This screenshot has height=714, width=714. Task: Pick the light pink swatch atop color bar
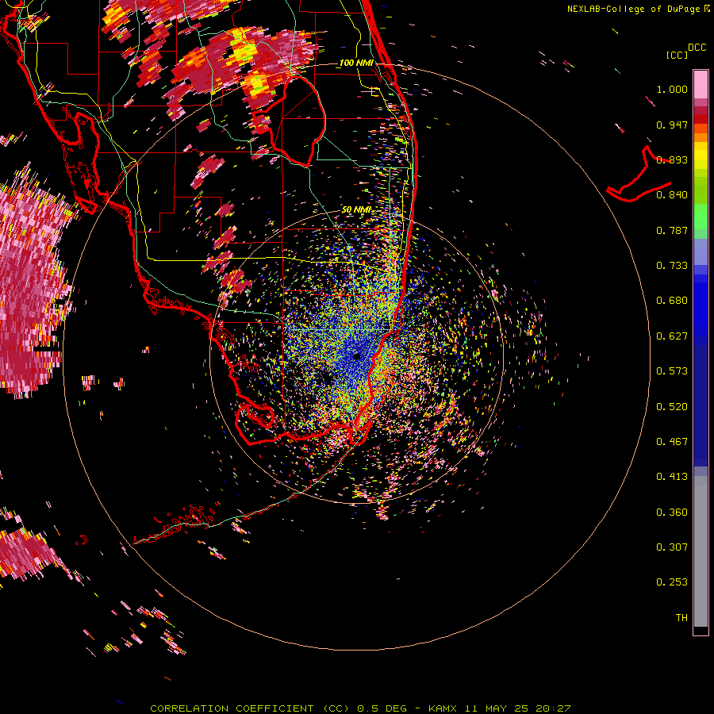tap(701, 85)
